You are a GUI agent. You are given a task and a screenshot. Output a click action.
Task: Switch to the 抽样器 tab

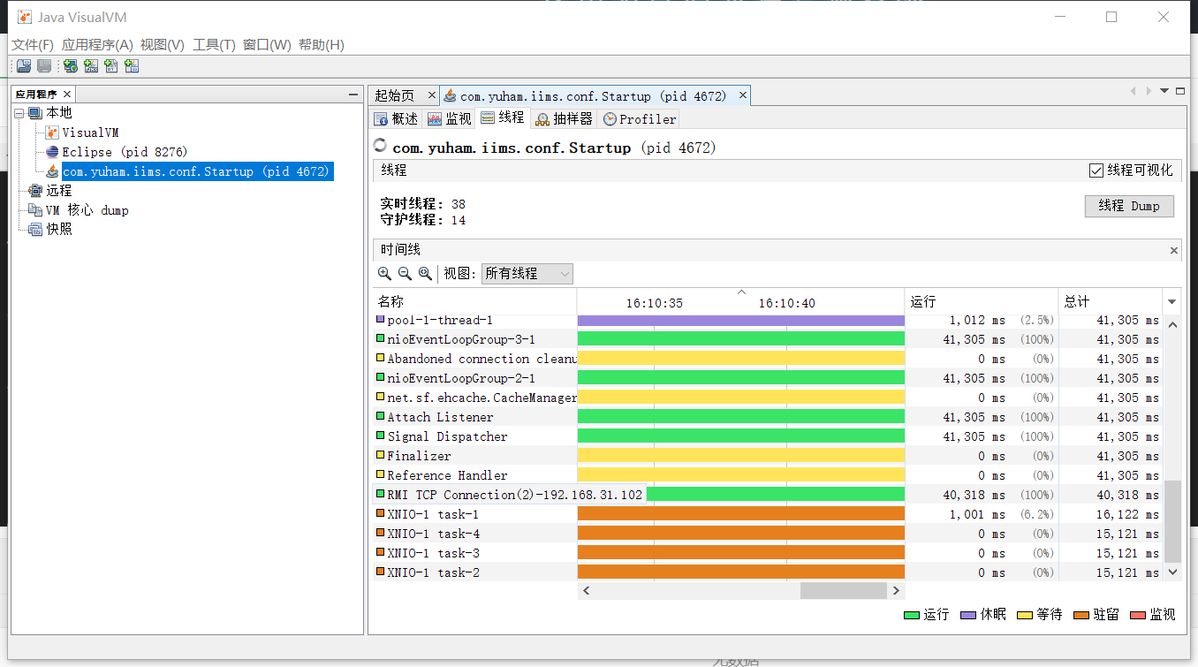click(x=564, y=119)
